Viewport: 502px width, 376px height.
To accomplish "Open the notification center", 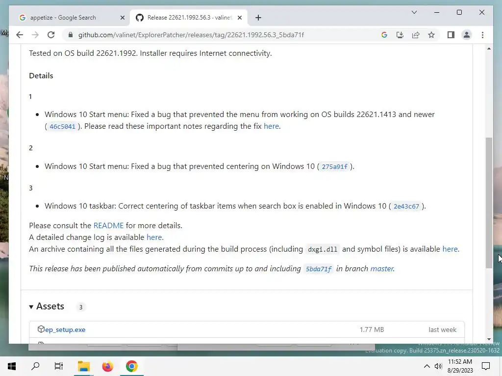I will pyautogui.click(x=486, y=366).
